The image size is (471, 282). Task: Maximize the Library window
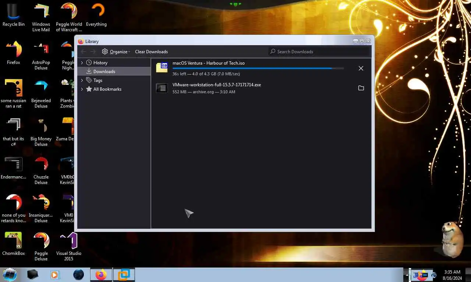point(362,41)
